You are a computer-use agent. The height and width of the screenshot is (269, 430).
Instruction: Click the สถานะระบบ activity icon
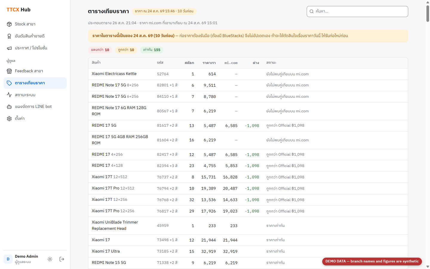pos(9,95)
